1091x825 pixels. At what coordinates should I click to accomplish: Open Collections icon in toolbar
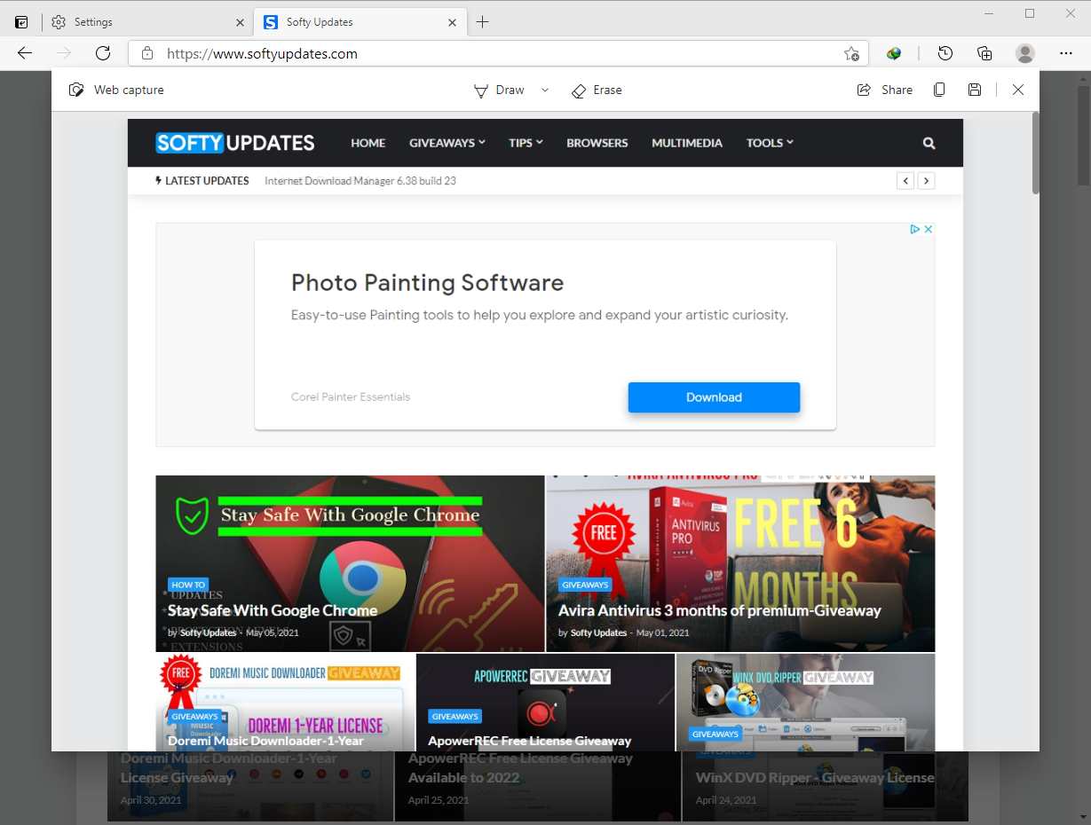(x=984, y=53)
